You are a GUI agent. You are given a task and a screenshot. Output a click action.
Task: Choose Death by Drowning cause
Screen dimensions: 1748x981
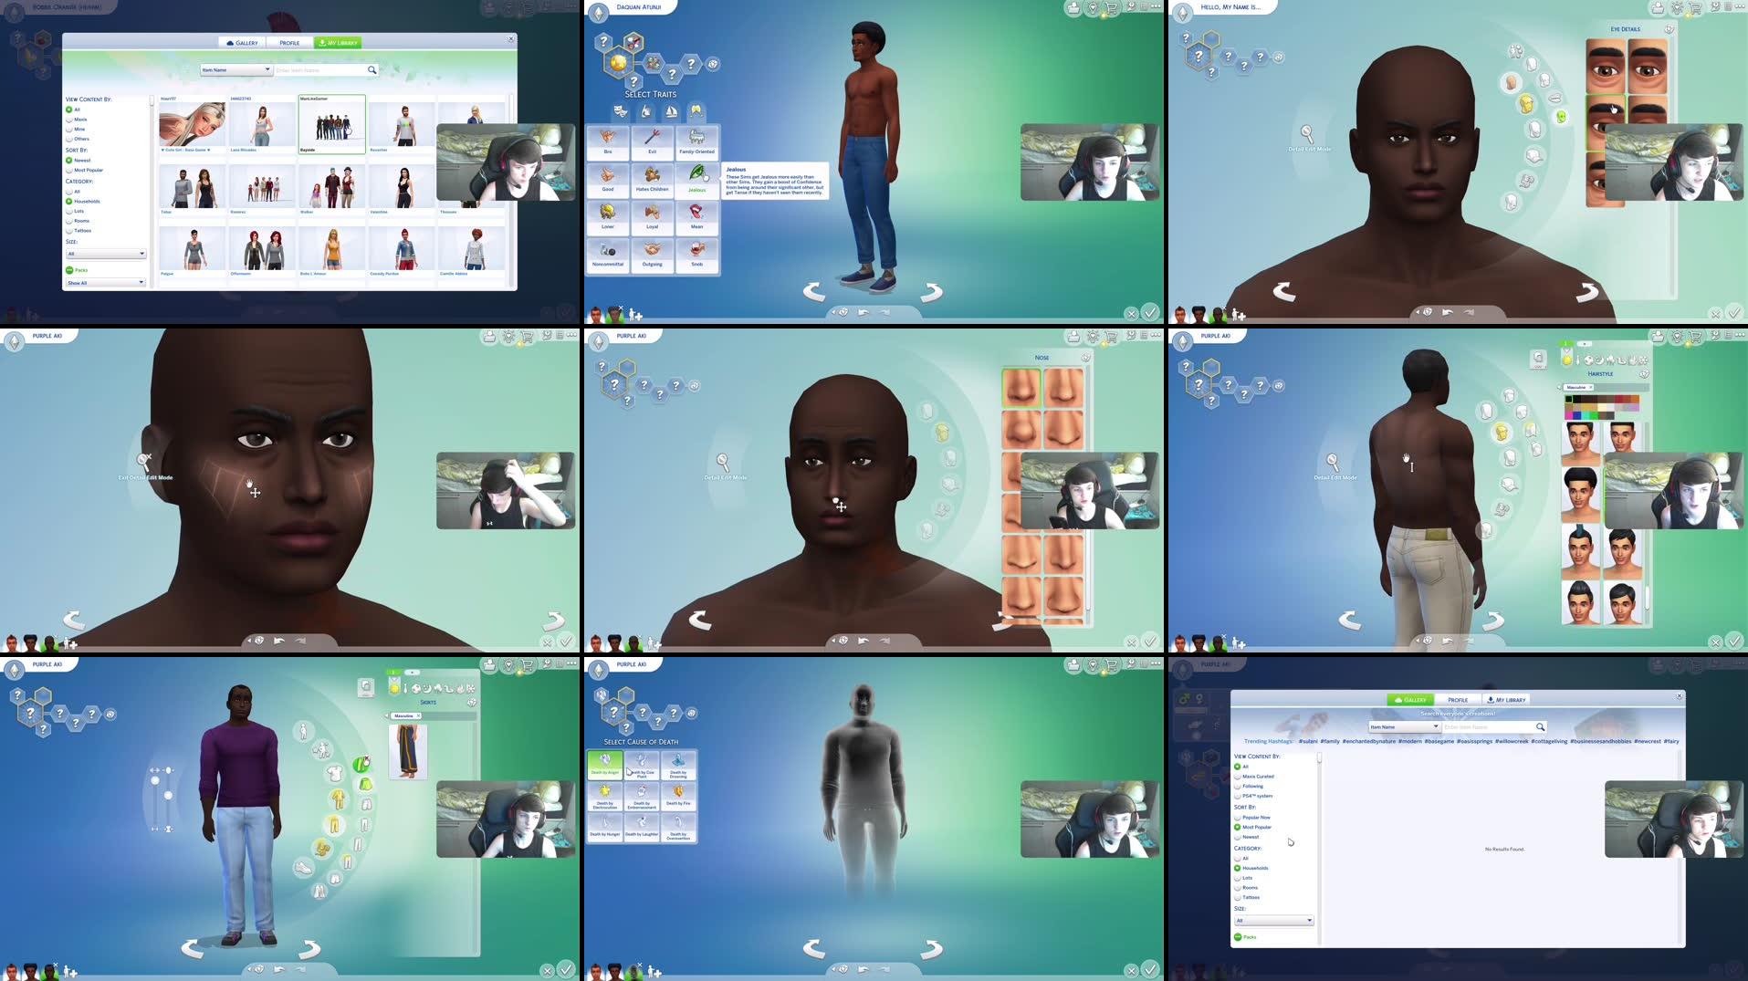[678, 764]
